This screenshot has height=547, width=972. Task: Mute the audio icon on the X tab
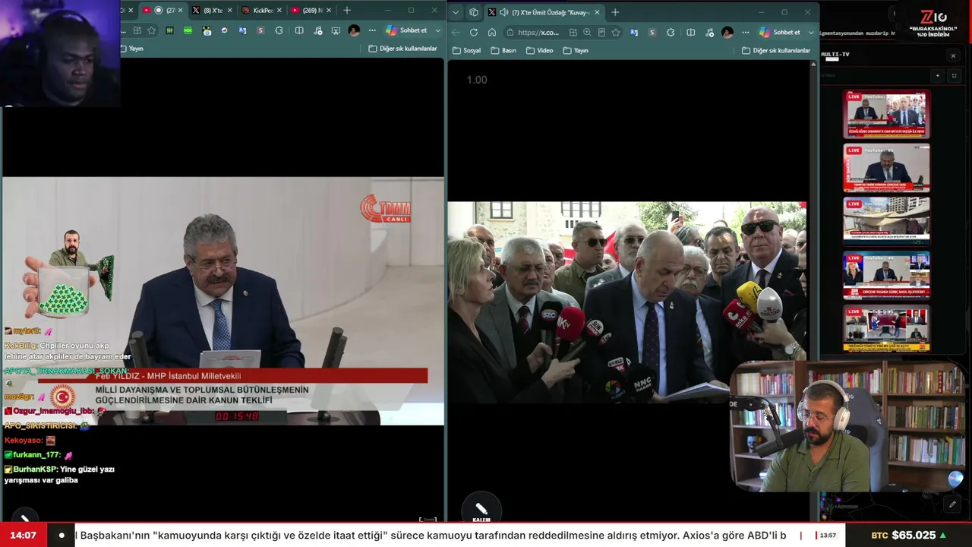pos(503,12)
